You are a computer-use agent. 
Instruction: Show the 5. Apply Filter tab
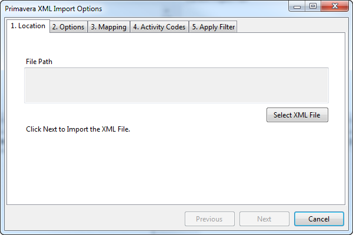[213, 27]
